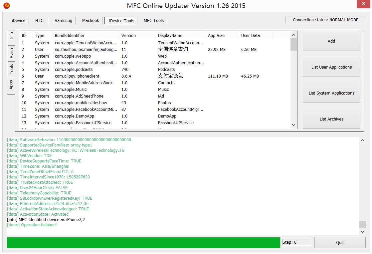The height and width of the screenshot is (254, 372).
Task: Switch to the vertical Info tab
Action: tap(11, 36)
